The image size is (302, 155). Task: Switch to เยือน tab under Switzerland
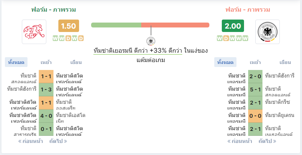click(x=76, y=62)
